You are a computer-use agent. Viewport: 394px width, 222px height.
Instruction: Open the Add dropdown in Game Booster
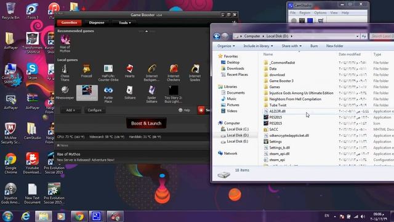(x=70, y=110)
